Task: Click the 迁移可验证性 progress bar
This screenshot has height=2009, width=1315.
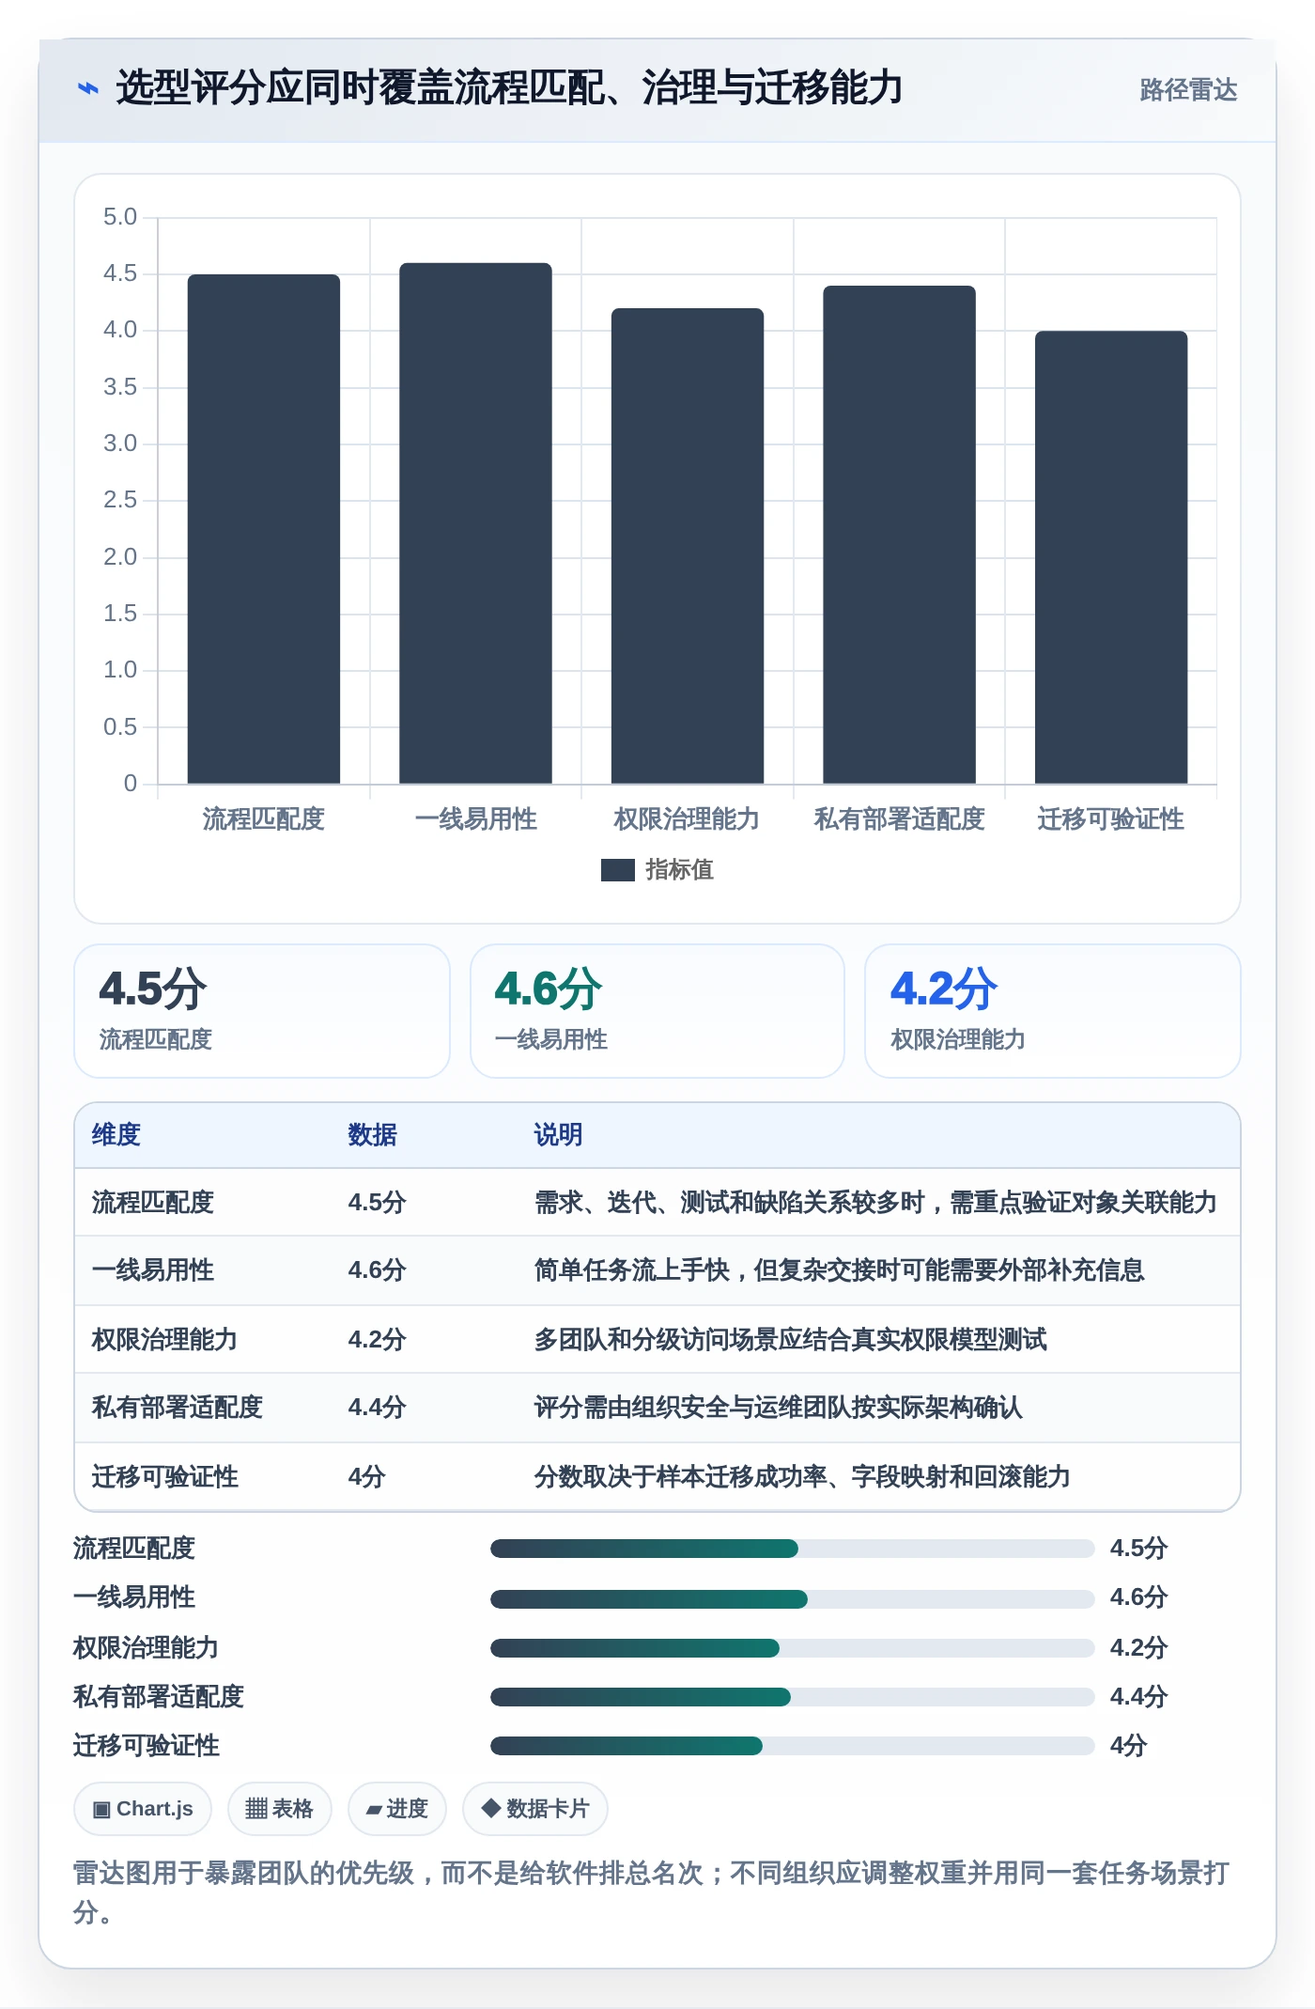Action: coord(793,1746)
